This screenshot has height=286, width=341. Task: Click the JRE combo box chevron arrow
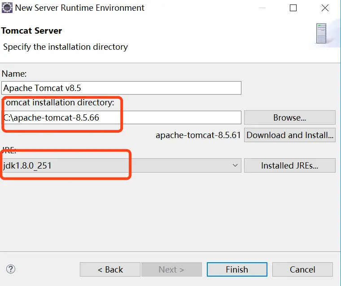(x=235, y=165)
